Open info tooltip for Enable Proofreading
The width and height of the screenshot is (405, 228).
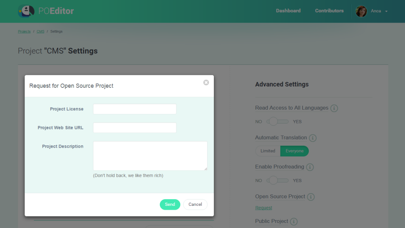311,167
